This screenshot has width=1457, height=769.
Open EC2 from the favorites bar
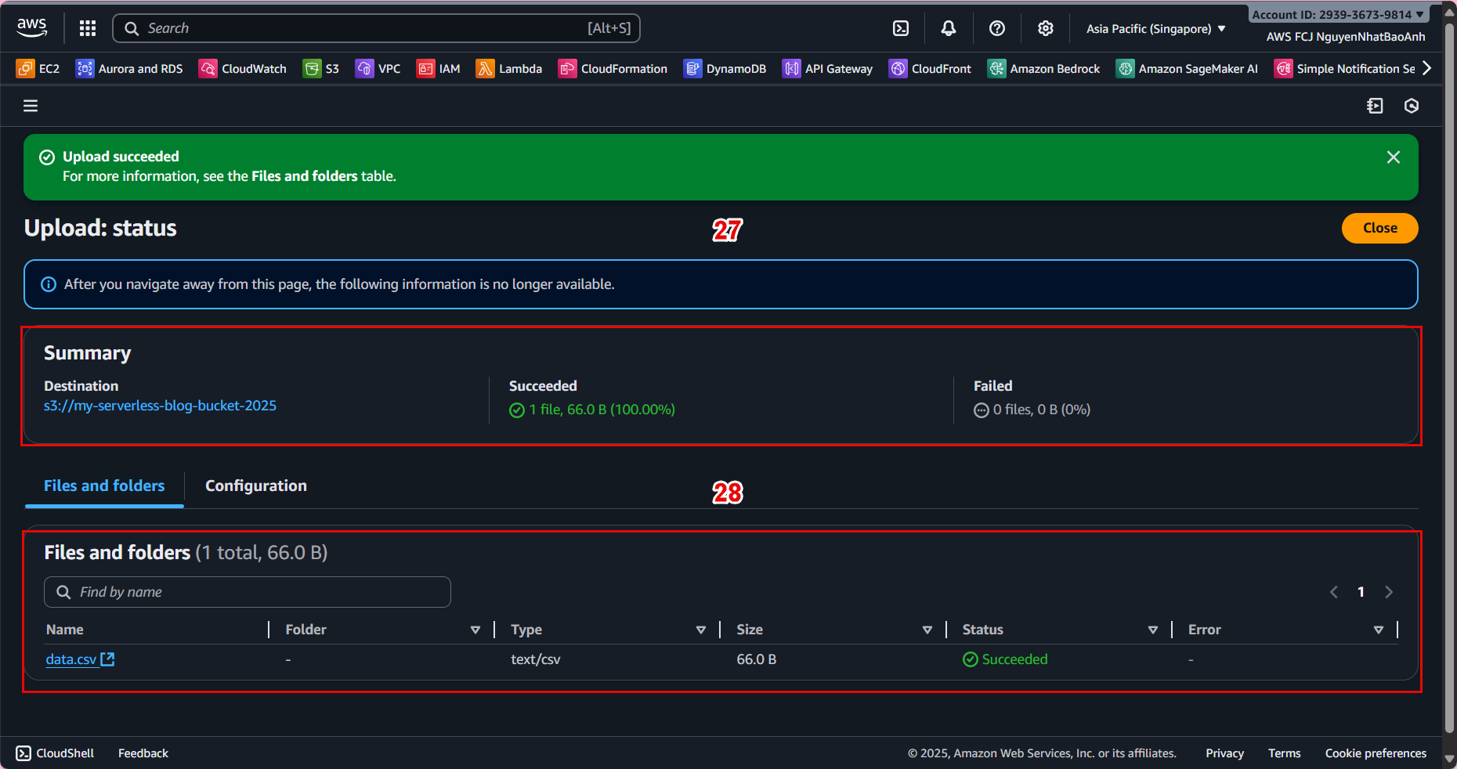pos(38,69)
